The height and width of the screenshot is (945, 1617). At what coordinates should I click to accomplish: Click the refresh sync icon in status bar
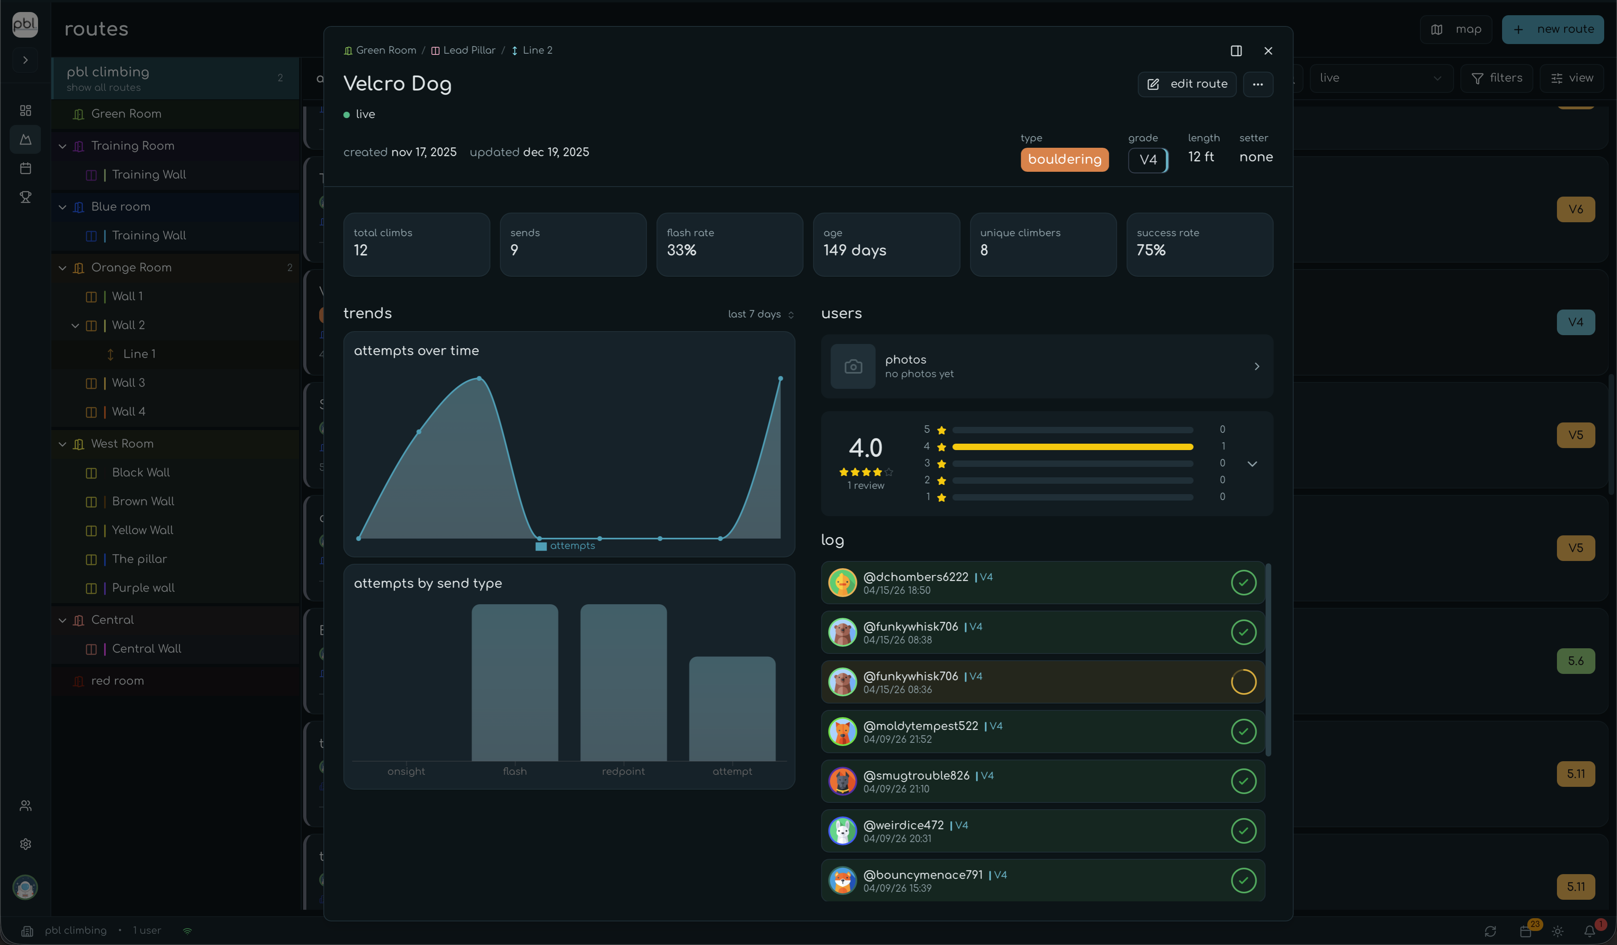click(1490, 931)
